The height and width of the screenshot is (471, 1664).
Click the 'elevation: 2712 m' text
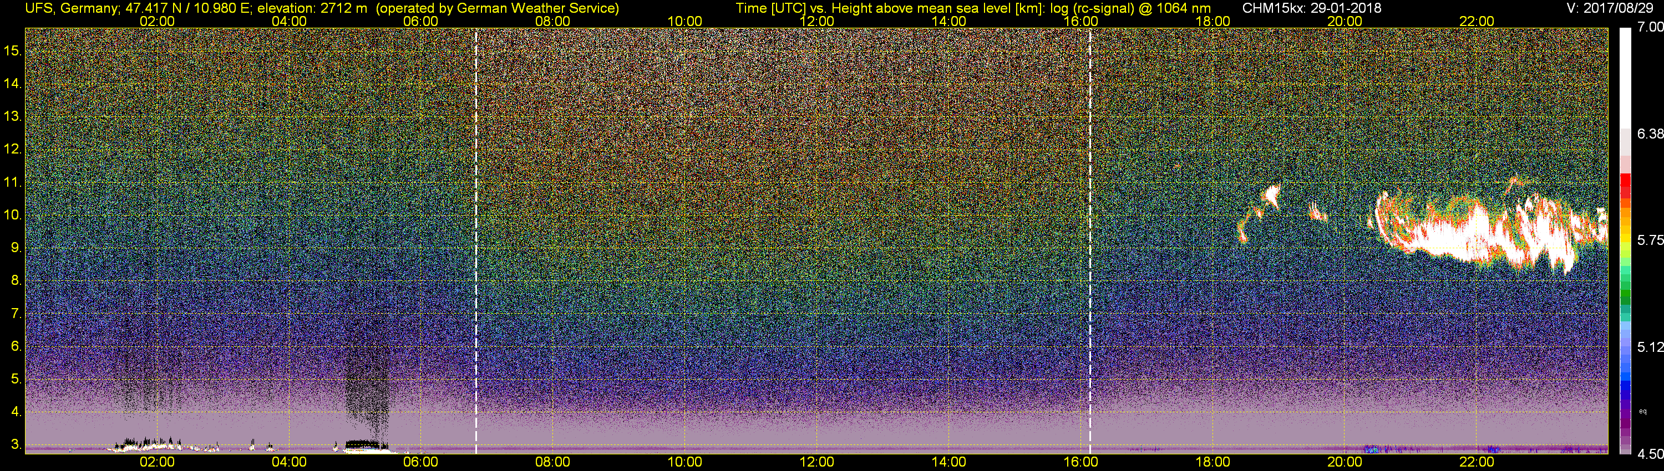point(312,8)
